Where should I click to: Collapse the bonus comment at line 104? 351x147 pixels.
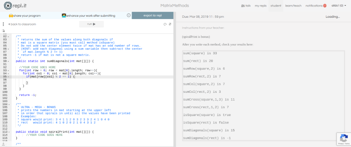(9, 104)
